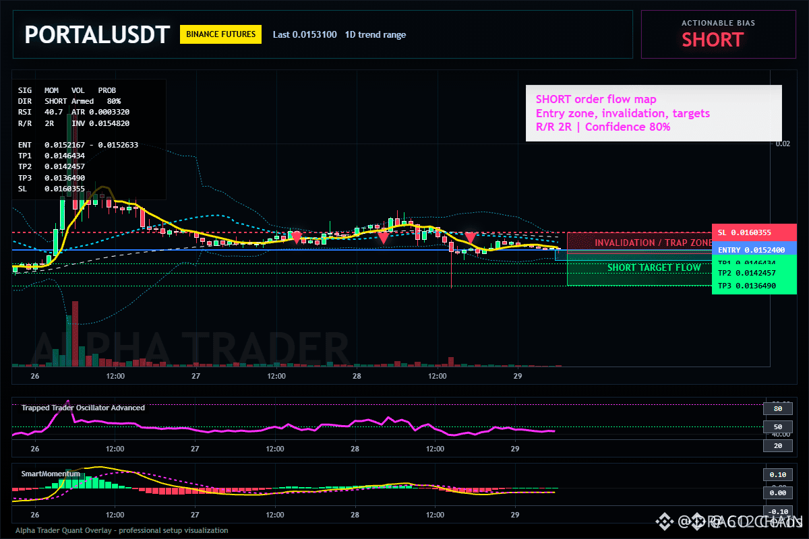Select TP2 0.0142457 in the stats panel
The height and width of the screenshot is (539, 809).
[x=52, y=166]
